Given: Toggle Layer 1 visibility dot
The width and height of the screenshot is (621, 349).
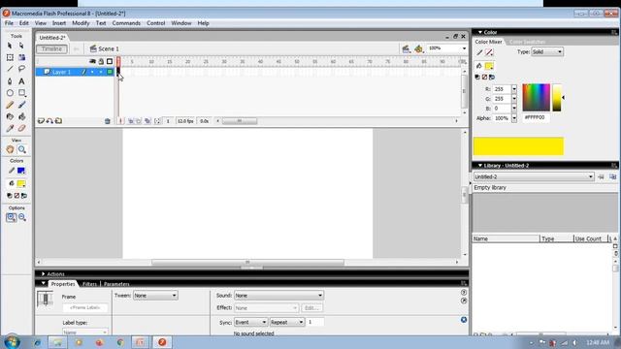Looking at the screenshot, I should coord(92,72).
